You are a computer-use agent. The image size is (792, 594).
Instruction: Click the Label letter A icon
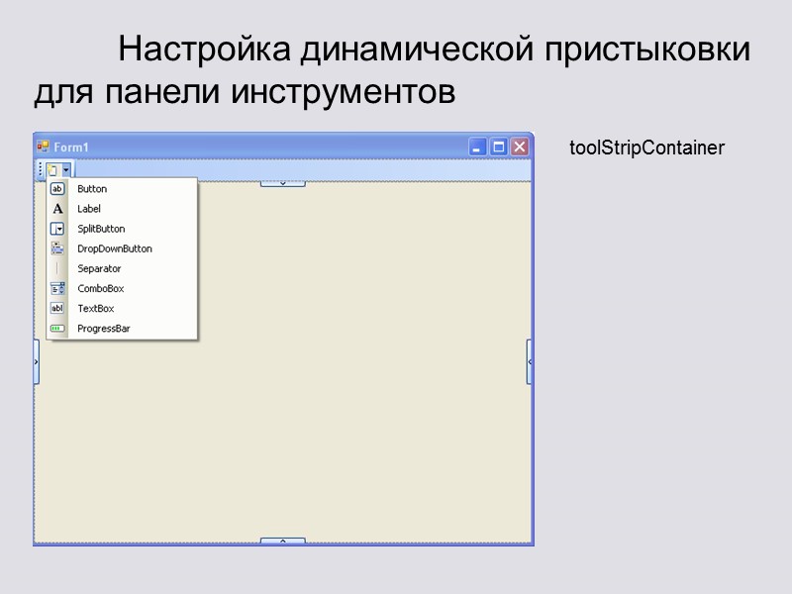[x=57, y=209]
